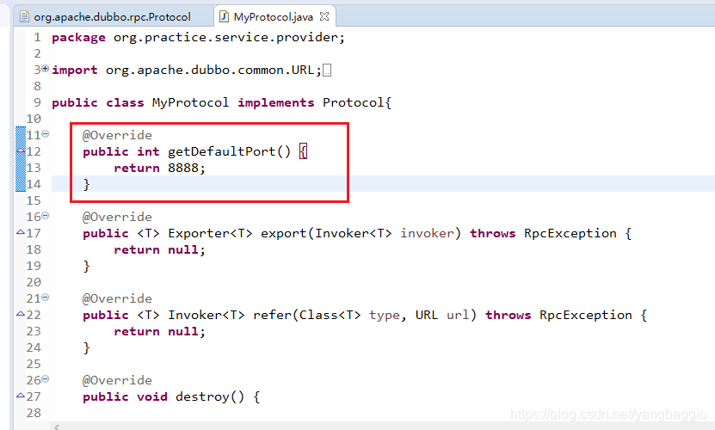Image resolution: width=715 pixels, height=430 pixels.
Task: Collapse the destroy method at line 26
Action: (x=45, y=379)
